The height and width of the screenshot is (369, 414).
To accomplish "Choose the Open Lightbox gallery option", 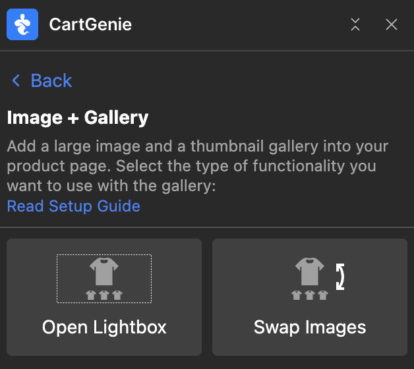I will pyautogui.click(x=104, y=297).
